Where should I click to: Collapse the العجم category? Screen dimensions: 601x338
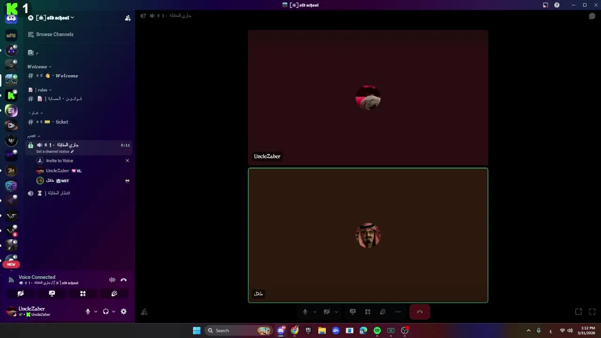pyautogui.click(x=33, y=136)
